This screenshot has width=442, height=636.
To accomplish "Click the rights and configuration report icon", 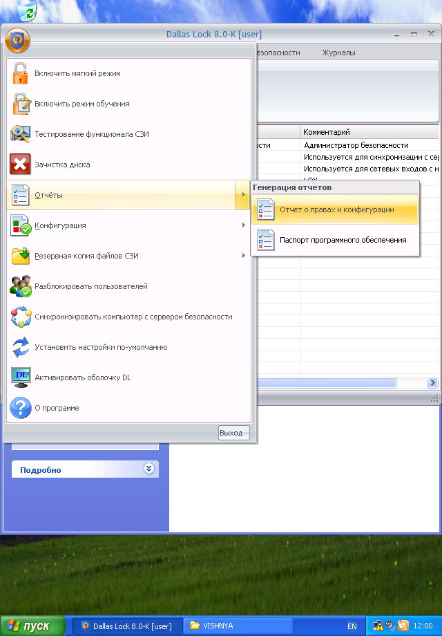I will (265, 209).
